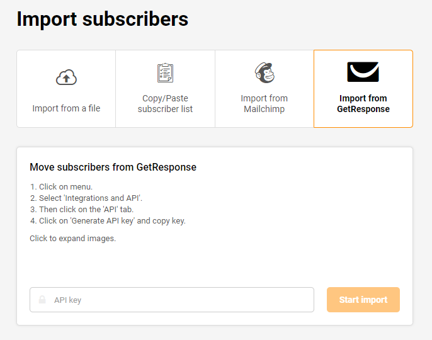Focus the API key input field
The image size is (432, 340).
point(172,300)
